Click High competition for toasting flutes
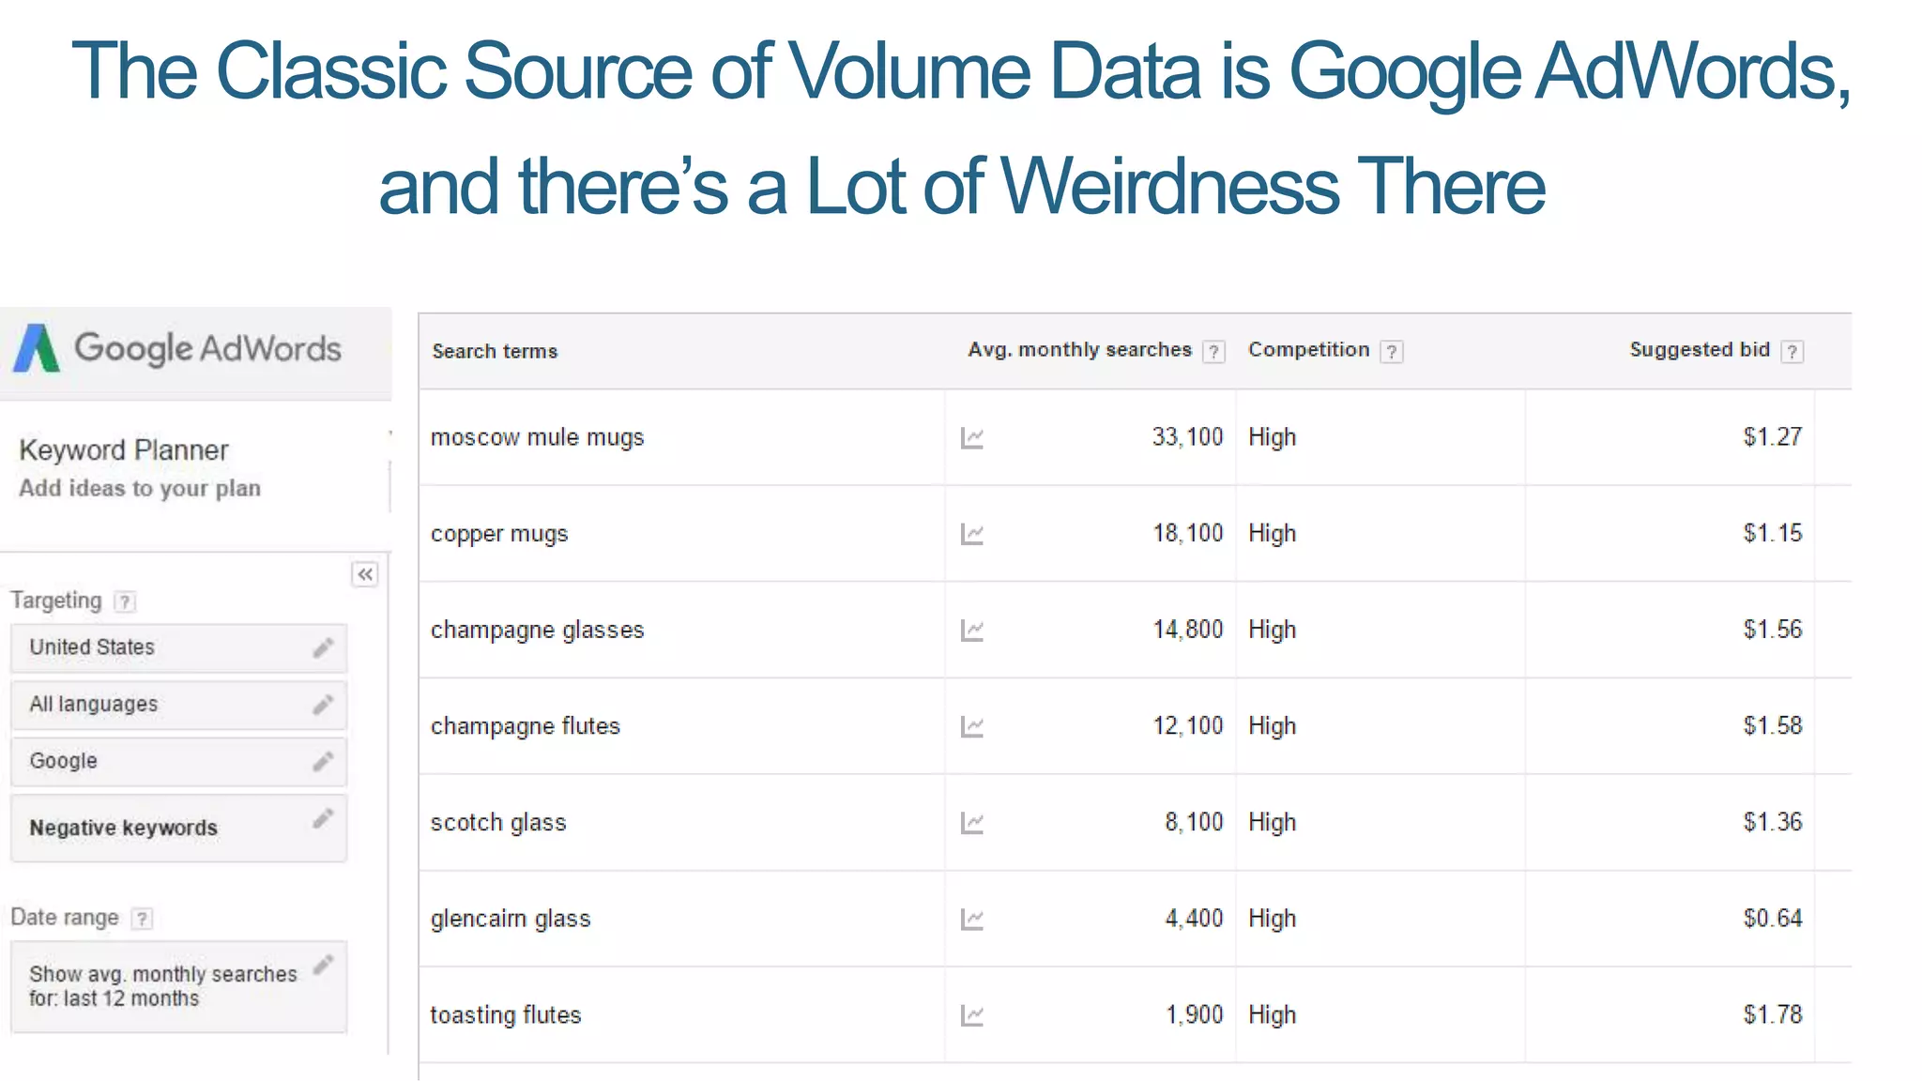Image resolution: width=1922 pixels, height=1081 pixels. (1272, 1015)
